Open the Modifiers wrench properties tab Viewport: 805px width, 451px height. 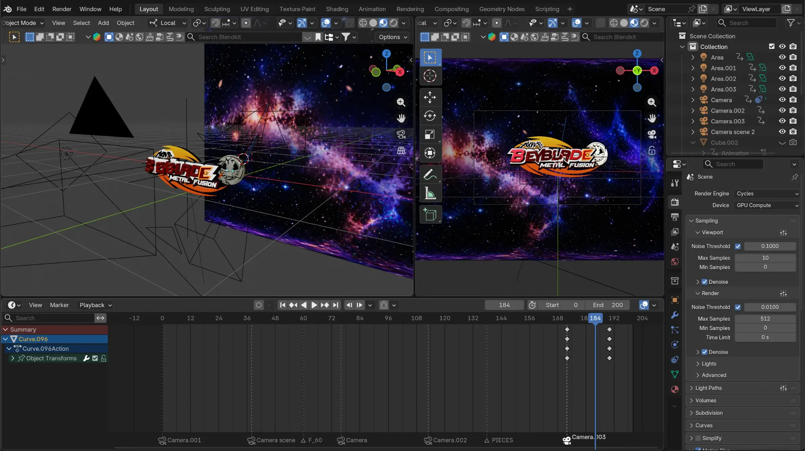point(675,315)
